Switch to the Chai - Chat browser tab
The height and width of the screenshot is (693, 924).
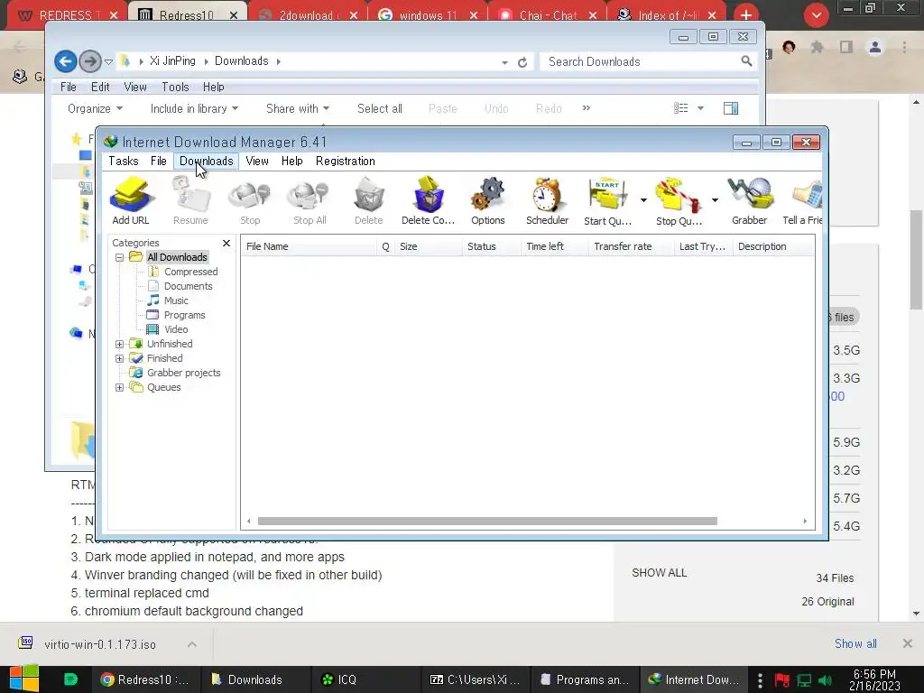(548, 14)
